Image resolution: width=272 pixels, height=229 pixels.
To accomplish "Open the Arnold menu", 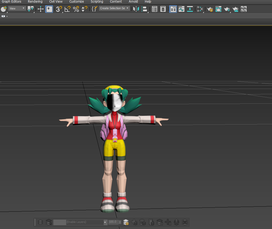I will (133, 2).
